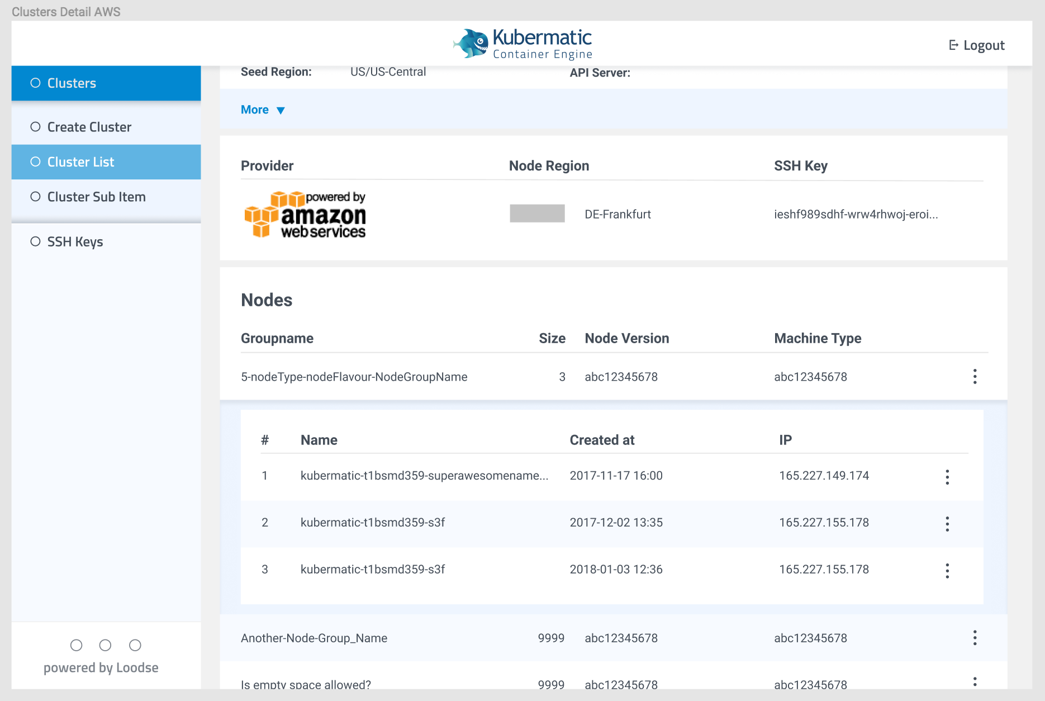This screenshot has height=701, width=1045.
Task: Click the IP address 165.227.149.174
Action: pyautogui.click(x=824, y=476)
